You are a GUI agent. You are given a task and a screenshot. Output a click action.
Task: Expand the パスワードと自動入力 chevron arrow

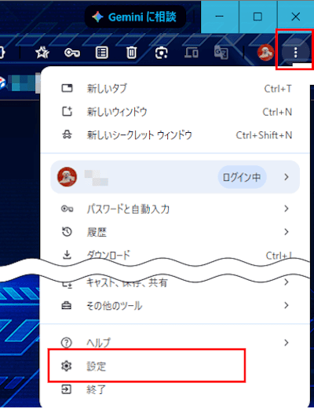click(x=287, y=208)
